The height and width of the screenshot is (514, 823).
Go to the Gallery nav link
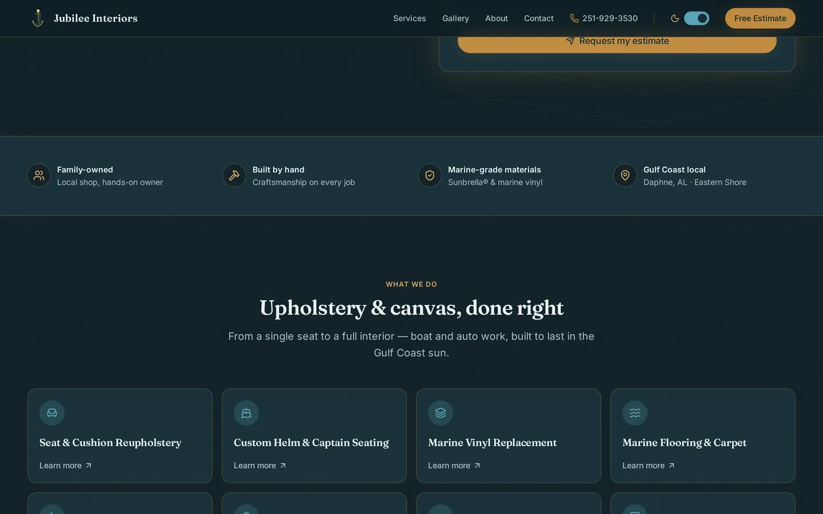[456, 18]
